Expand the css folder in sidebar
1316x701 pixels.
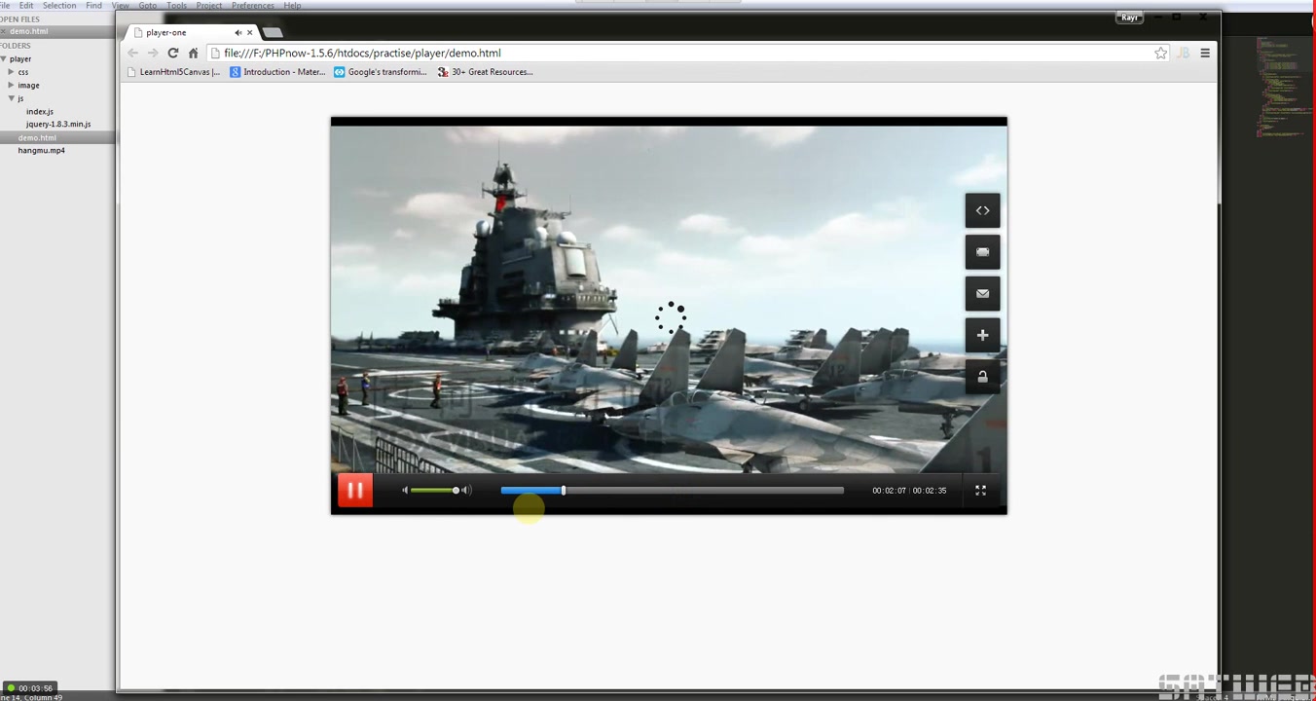pyautogui.click(x=12, y=72)
